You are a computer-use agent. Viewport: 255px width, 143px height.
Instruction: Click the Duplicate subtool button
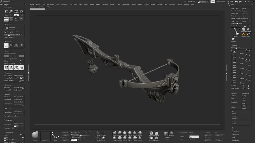tap(234, 102)
